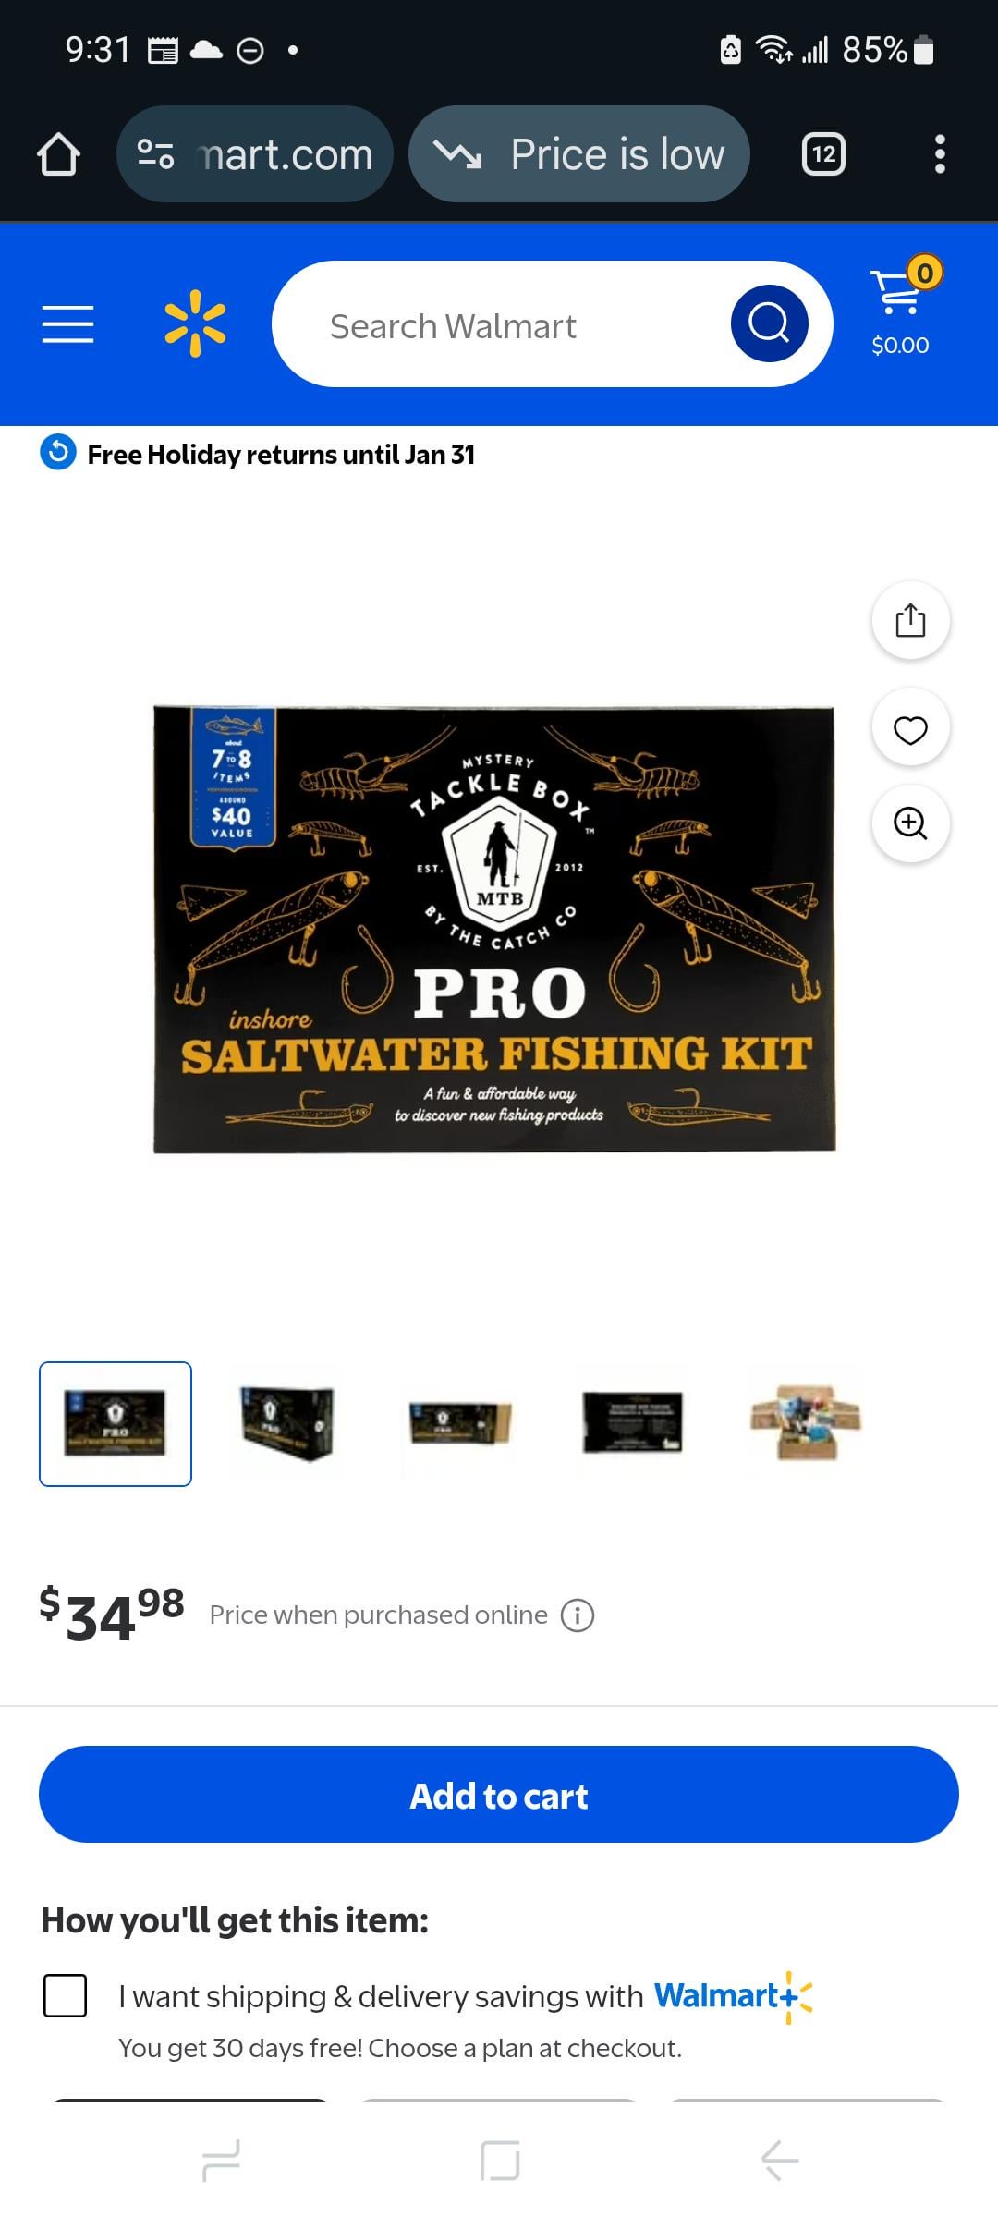Open price info icon beside purchased online

[x=578, y=1615]
